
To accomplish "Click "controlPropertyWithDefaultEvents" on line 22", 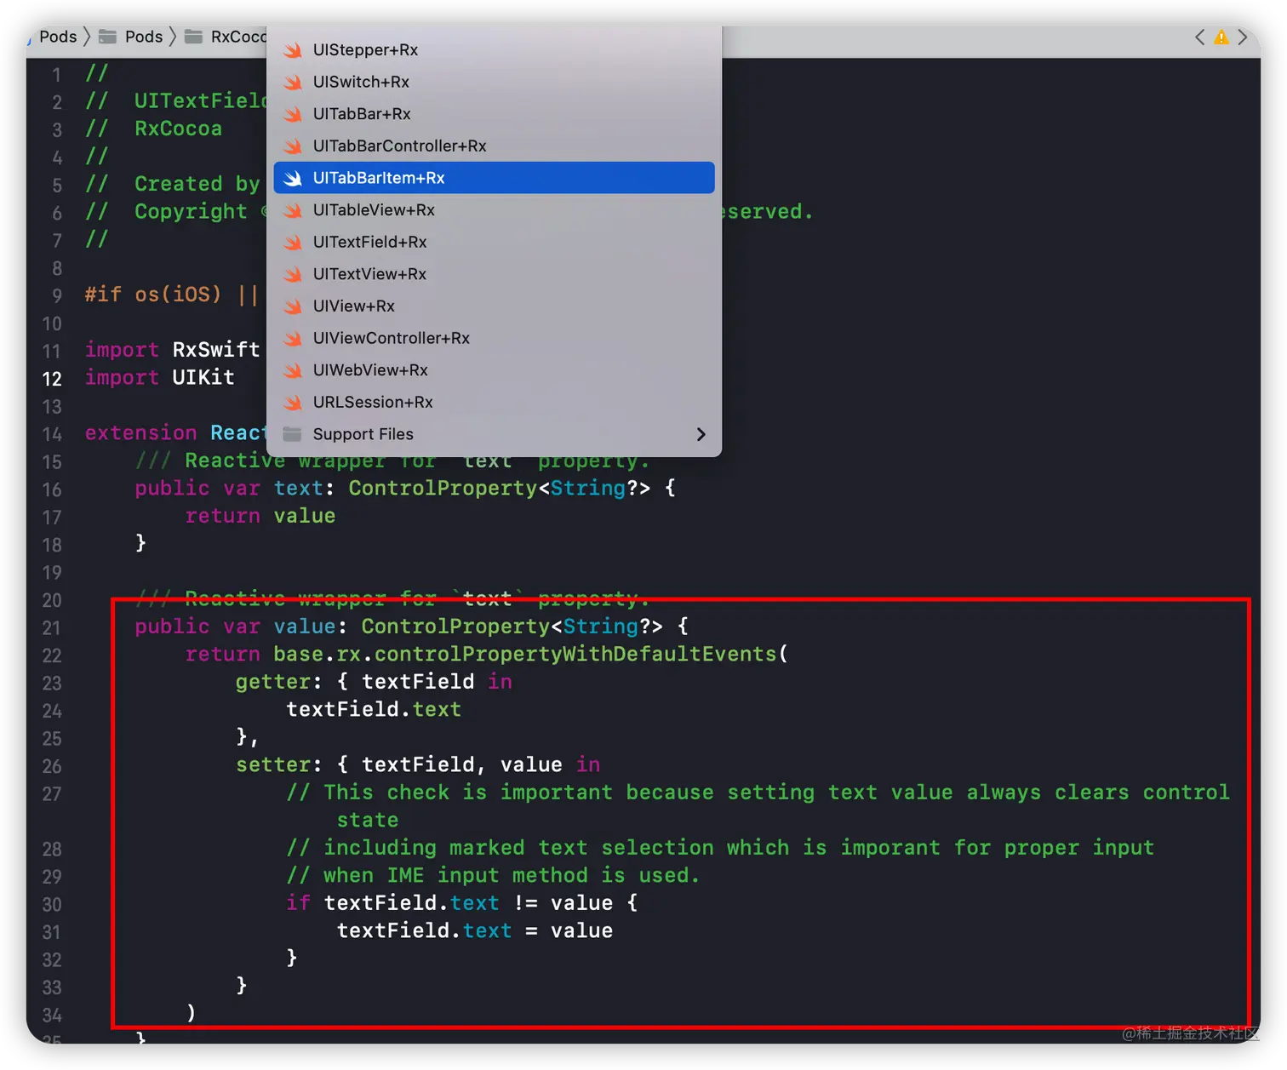I will (x=575, y=655).
